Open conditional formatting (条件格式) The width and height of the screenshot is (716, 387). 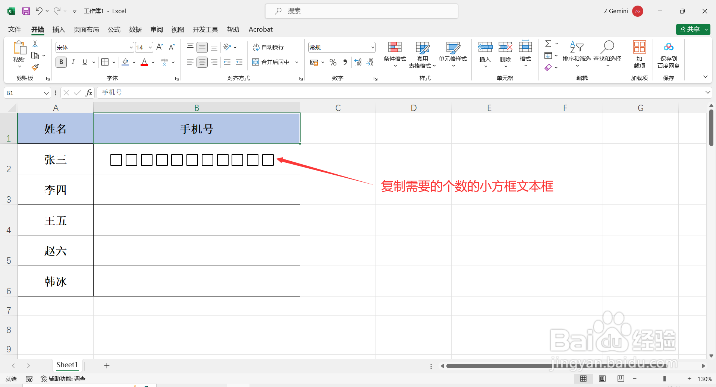click(x=395, y=54)
